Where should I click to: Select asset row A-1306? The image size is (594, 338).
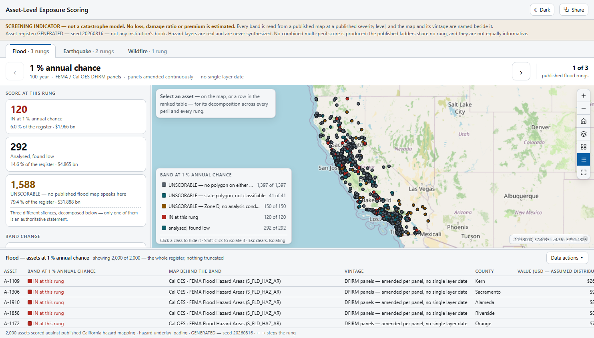tap(297, 292)
